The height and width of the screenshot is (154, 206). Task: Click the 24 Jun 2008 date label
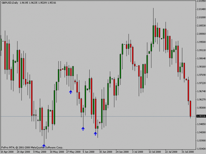(x=122, y=152)
